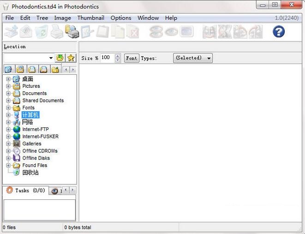Click the grayed copy pages icon
The image size is (305, 234).
pos(118,31)
